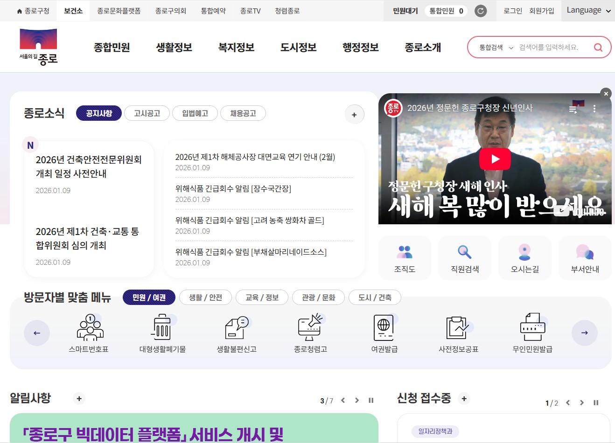This screenshot has width=615, height=443.
Task: Click the 오시는길 directions icon
Action: click(x=524, y=258)
